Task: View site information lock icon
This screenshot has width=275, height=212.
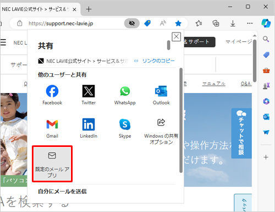Action: (20, 23)
